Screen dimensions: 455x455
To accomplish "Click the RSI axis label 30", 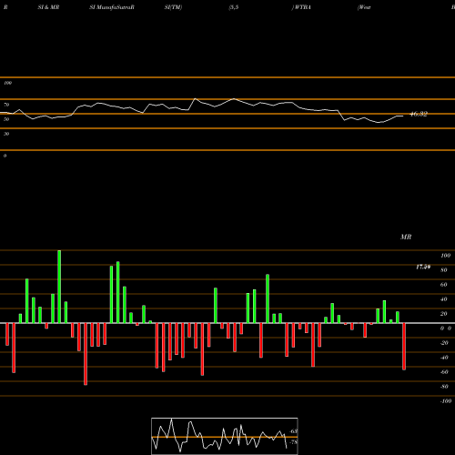I will pyautogui.click(x=6, y=134).
